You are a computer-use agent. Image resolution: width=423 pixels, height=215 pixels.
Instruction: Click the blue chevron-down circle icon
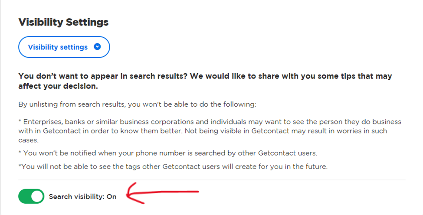point(97,47)
